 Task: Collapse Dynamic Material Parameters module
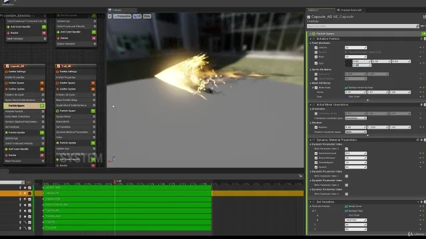311,140
